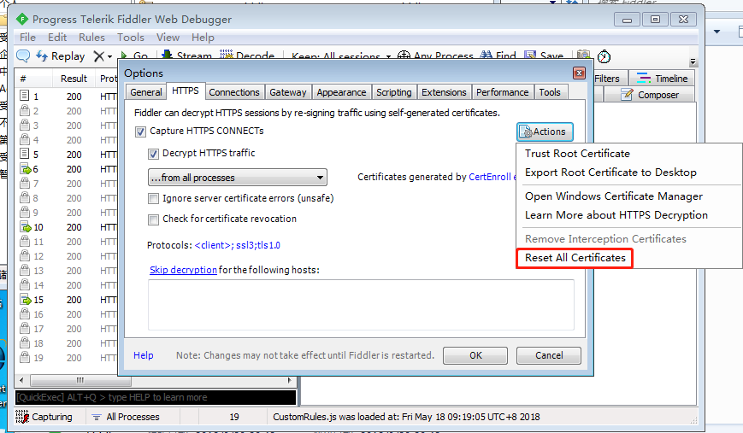Switch to the Extensions options tab
Image resolution: width=743 pixels, height=433 pixels.
(444, 92)
